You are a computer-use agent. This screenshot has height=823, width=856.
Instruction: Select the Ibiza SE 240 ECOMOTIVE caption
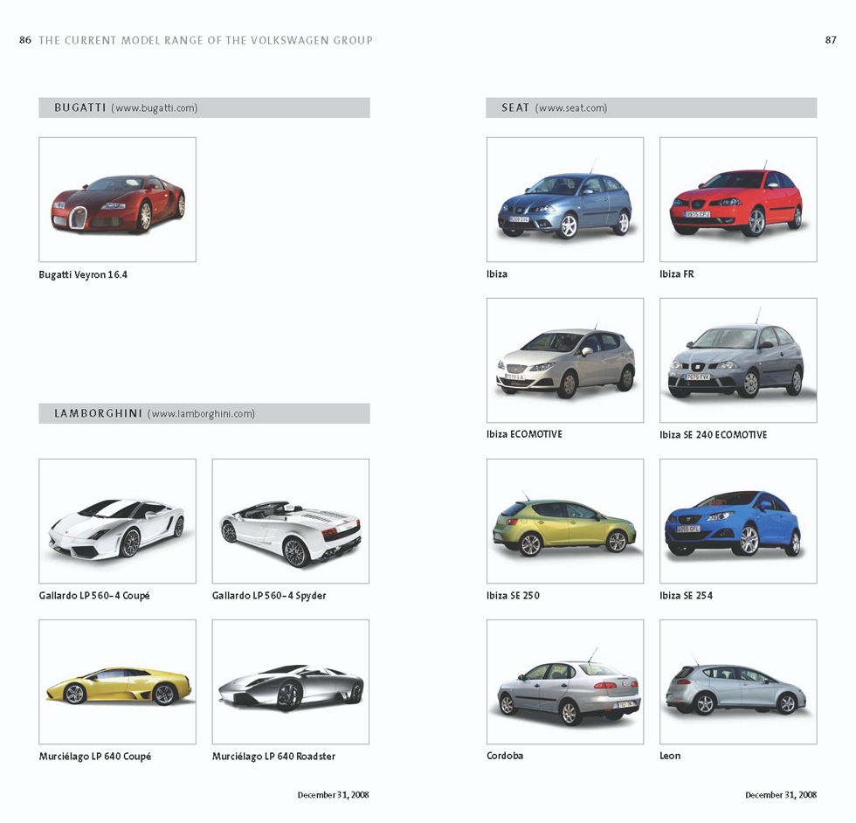pyautogui.click(x=713, y=435)
